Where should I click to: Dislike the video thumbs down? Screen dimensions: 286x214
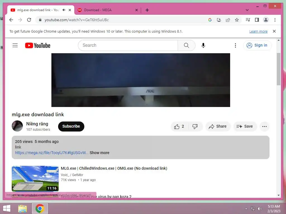pos(195,127)
